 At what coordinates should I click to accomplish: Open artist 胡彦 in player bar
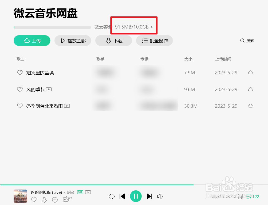71,192
